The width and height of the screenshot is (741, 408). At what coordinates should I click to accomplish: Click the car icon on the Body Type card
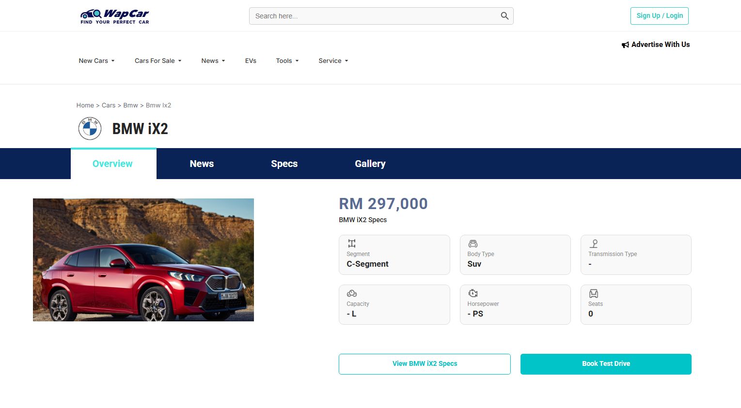[473, 243]
